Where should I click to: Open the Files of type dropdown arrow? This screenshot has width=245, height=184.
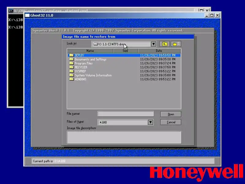(x=150, y=122)
